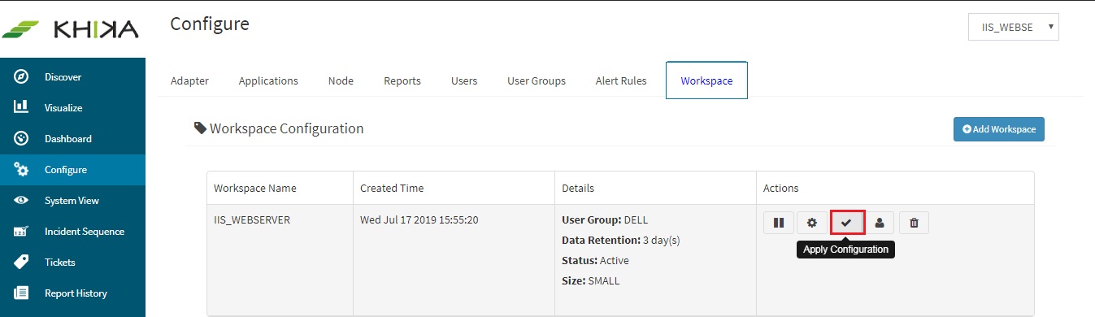Click the Incident Sequence icon
Image resolution: width=1095 pixels, height=317 pixels.
pos(22,232)
